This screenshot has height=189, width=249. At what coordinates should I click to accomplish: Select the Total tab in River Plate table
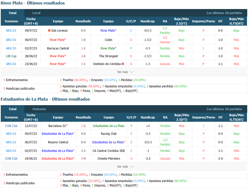[x=13, y=13]
